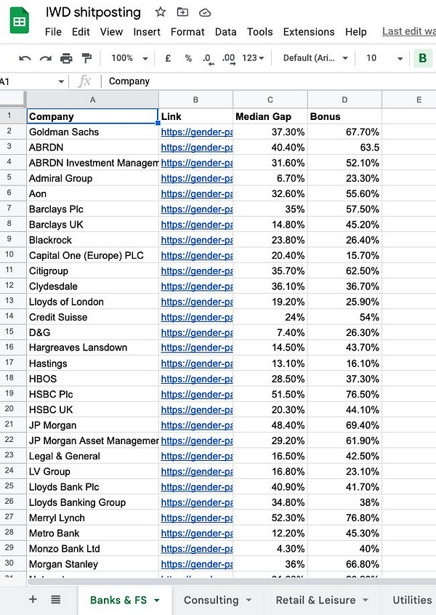Open the Tools menu

259,32
